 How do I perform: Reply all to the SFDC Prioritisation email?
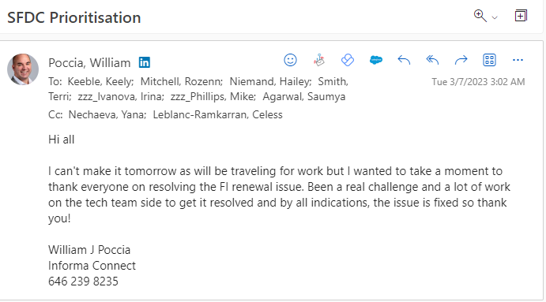click(x=432, y=60)
